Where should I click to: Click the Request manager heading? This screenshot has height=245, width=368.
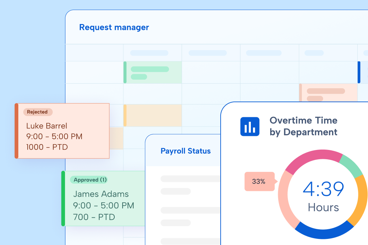click(114, 27)
